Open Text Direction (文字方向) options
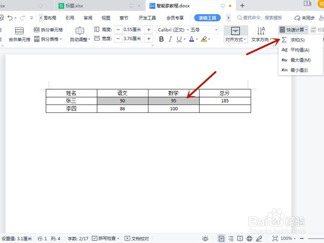324x243 pixels. coord(261,35)
